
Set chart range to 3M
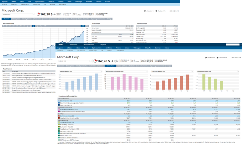click(x=20, y=26)
